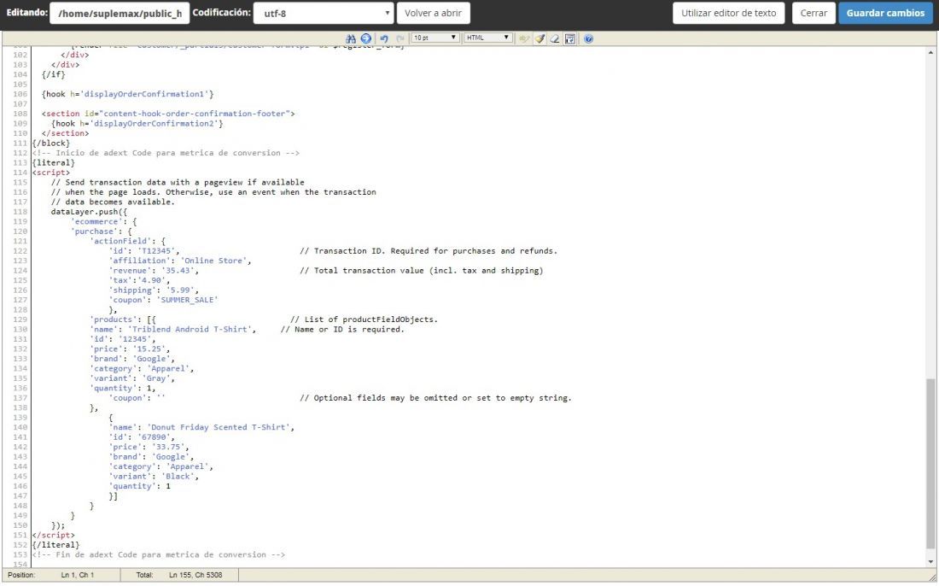
Task: Click the 'purchase': { line
Action: [102, 231]
